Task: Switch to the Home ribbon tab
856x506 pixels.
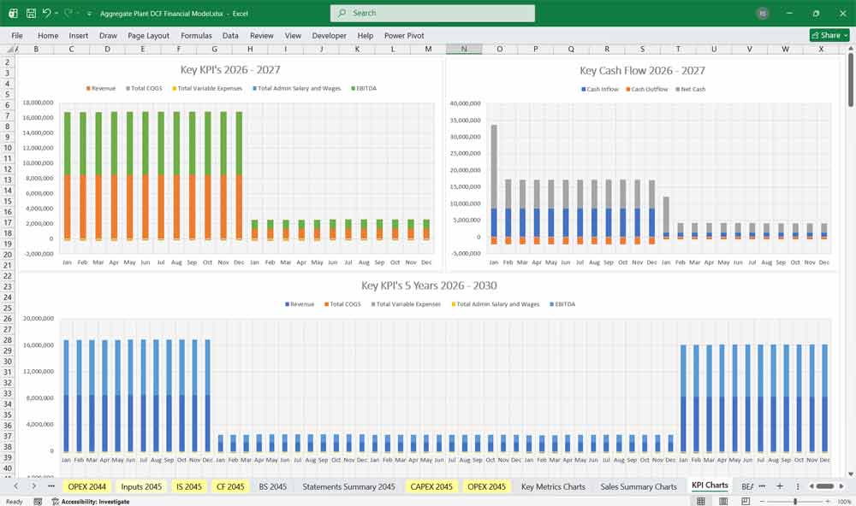Action: (x=48, y=35)
